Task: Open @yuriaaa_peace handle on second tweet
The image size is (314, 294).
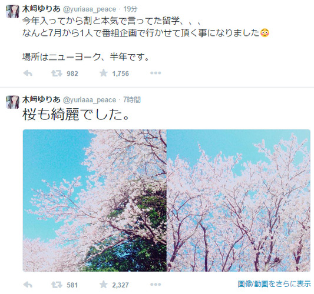Action: coord(90,100)
